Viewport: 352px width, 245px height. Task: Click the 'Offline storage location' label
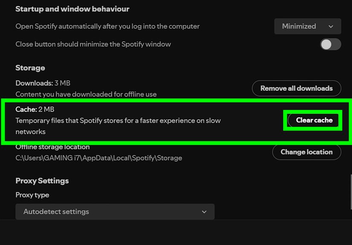pos(52,147)
